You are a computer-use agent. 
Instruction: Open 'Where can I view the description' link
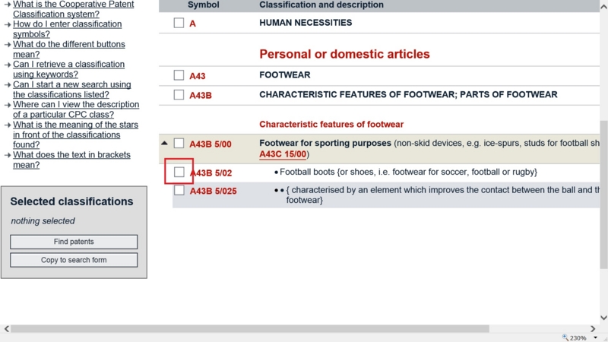tap(76, 109)
